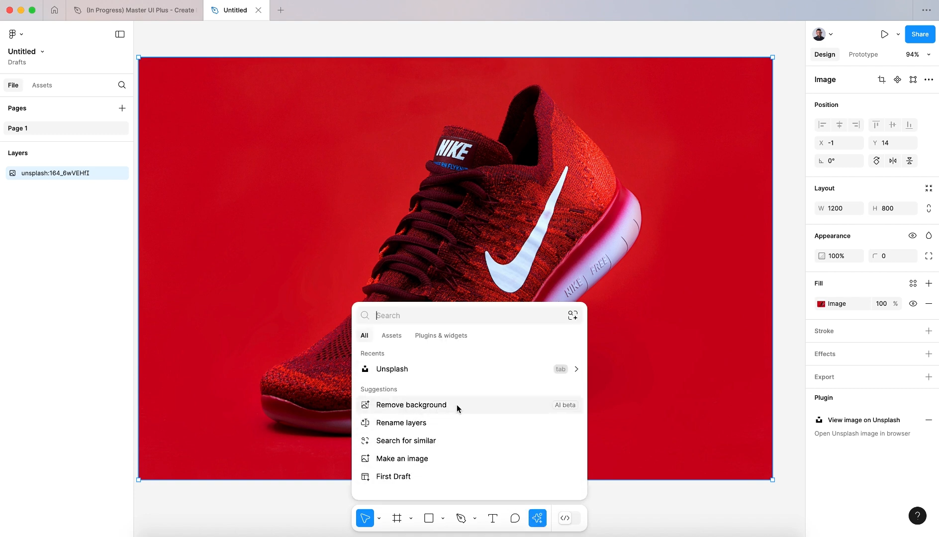939x537 pixels.
Task: Click the actions Search input field
Action: (469, 315)
